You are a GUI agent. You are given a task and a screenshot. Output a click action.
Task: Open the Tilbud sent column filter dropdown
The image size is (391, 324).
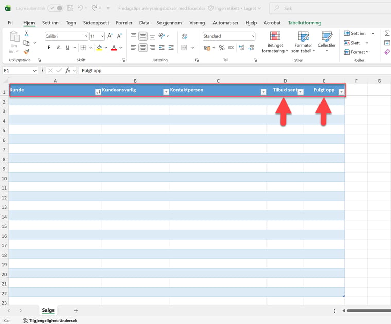[300, 92]
